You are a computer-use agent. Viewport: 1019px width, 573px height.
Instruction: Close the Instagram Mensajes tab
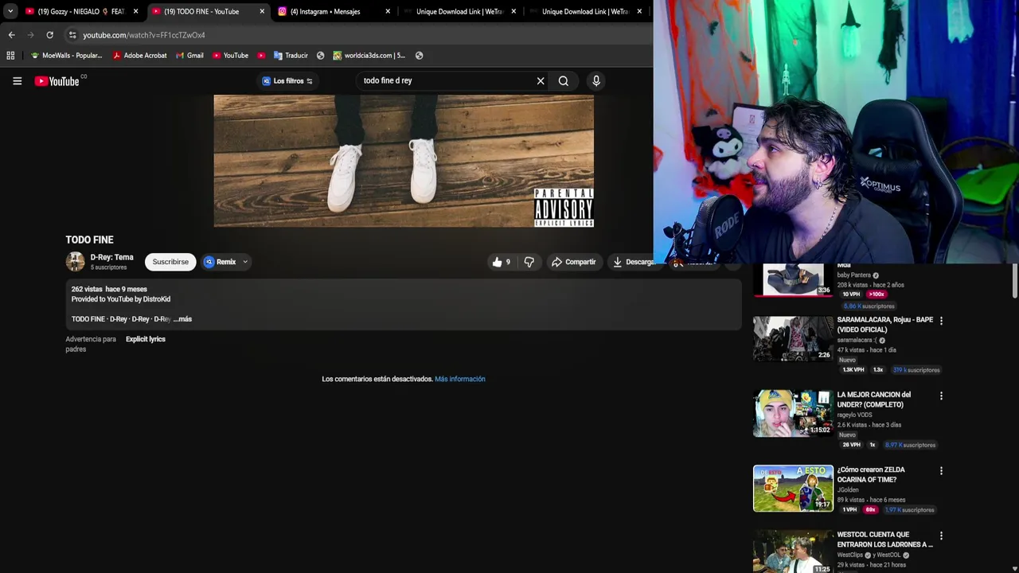click(388, 12)
